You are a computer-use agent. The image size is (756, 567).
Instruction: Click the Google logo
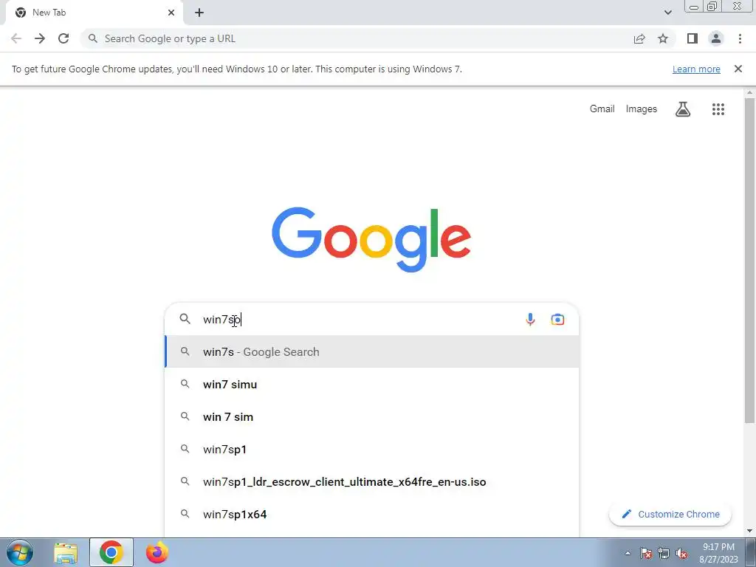[x=371, y=240]
